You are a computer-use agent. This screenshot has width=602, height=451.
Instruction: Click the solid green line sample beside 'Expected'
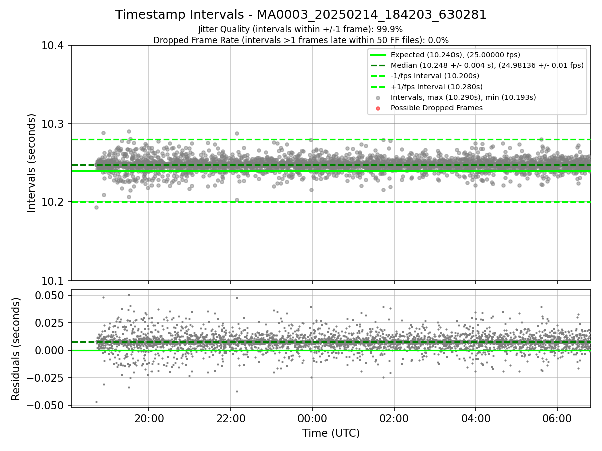379,55
